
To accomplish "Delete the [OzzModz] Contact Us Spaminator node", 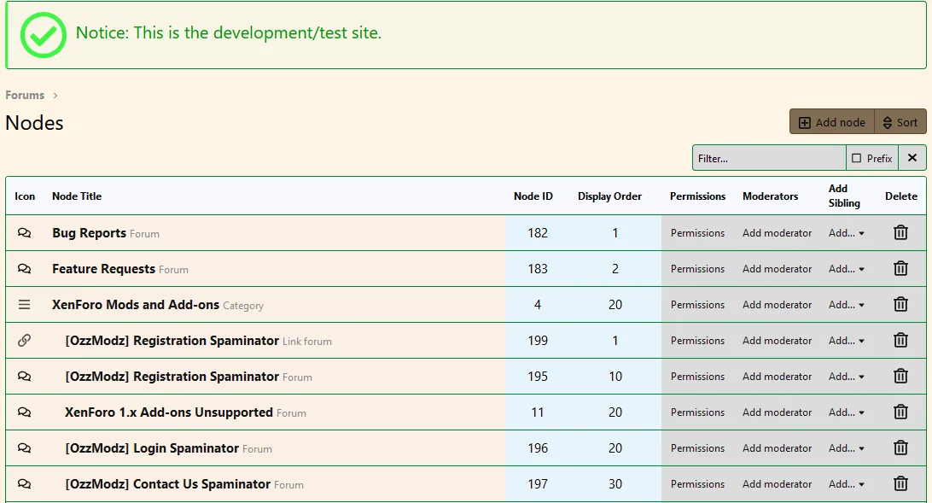I will click(x=900, y=483).
